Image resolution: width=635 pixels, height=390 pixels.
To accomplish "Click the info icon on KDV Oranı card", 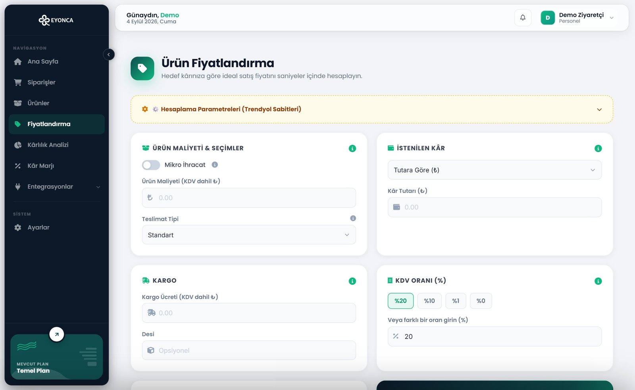I will pos(598,281).
